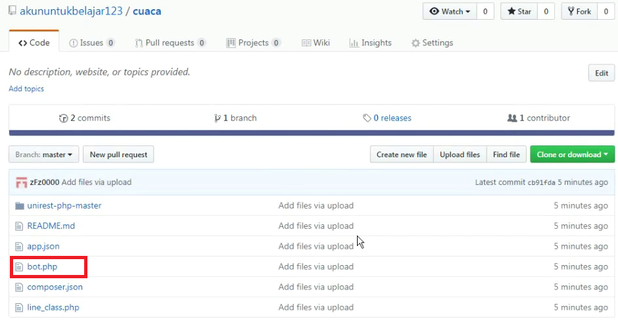618x321 pixels.
Task: Click the branch icon beside 1 branch
Action: tap(217, 118)
